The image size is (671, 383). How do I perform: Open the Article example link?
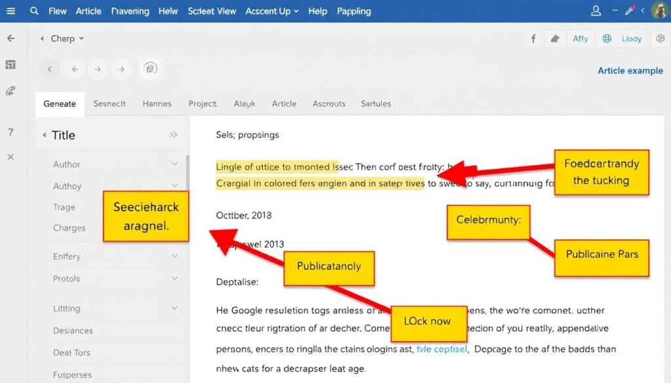630,70
